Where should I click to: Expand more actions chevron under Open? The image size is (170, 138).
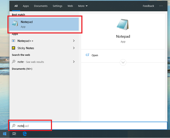pos(123,62)
